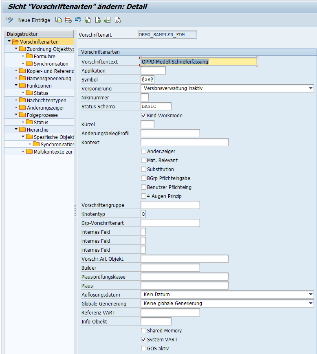Click the Status Schema field containing BASIC
This screenshot has width=317, height=354.
point(156,107)
